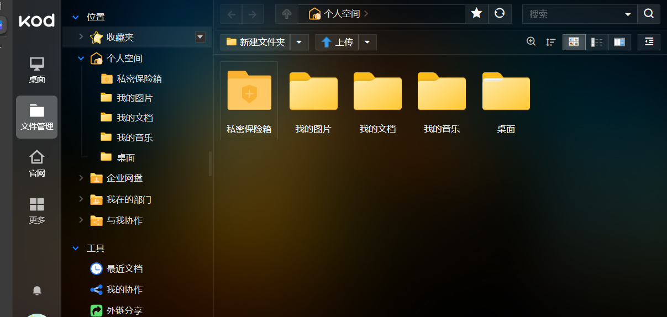This screenshot has width=667, height=317.
Task: Open the 桌面 desktop sidebar icon
Action: [37, 70]
